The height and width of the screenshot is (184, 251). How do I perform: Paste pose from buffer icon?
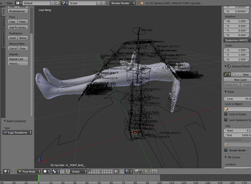tap(151, 172)
